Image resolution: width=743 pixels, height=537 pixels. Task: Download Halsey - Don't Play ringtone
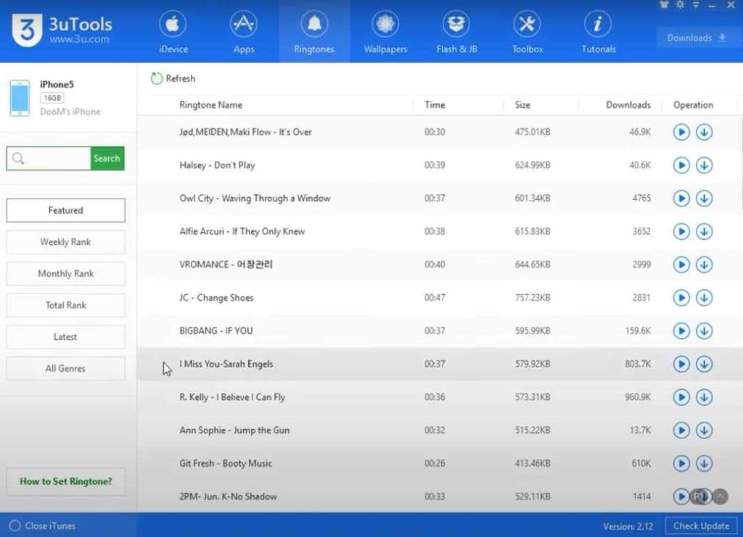tap(704, 165)
